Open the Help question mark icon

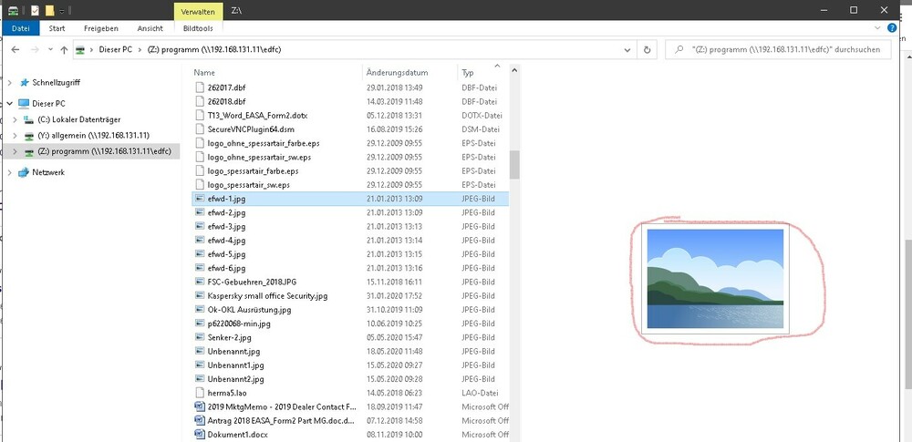pos(902,28)
